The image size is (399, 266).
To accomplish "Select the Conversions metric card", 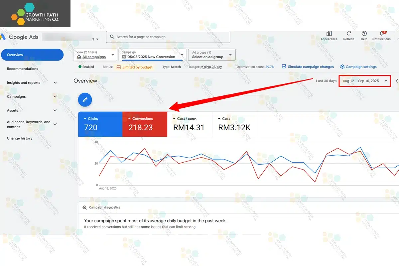I will click(x=145, y=124).
